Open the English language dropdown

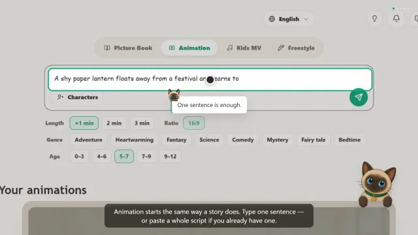tap(289, 19)
